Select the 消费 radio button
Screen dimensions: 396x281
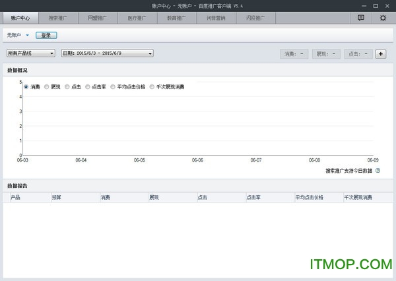[x=26, y=86]
